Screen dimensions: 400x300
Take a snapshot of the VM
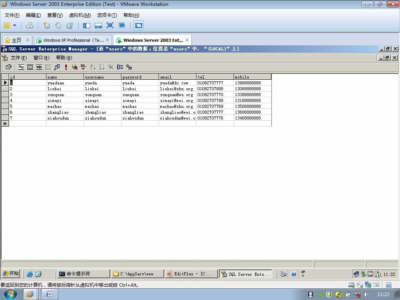coord(46,25)
